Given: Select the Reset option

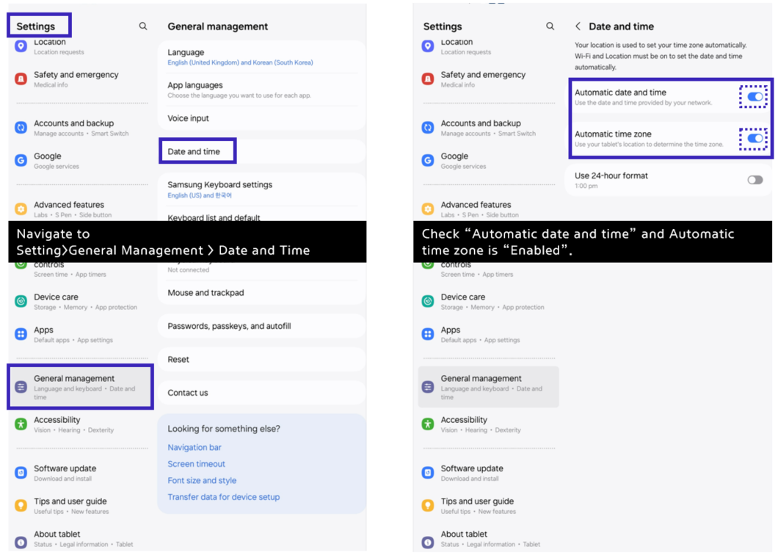Looking at the screenshot, I should (x=178, y=359).
